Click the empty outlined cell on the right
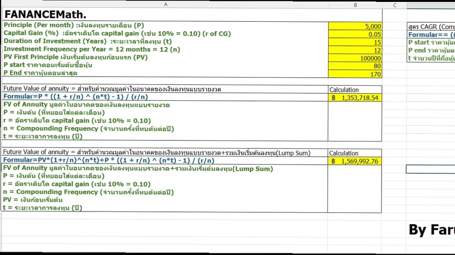 [431, 169]
